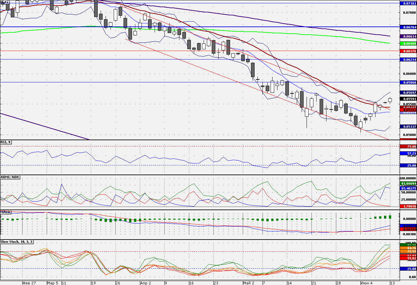
Task: Click the green 0.06499 moving average tag
Action: coord(409,43)
